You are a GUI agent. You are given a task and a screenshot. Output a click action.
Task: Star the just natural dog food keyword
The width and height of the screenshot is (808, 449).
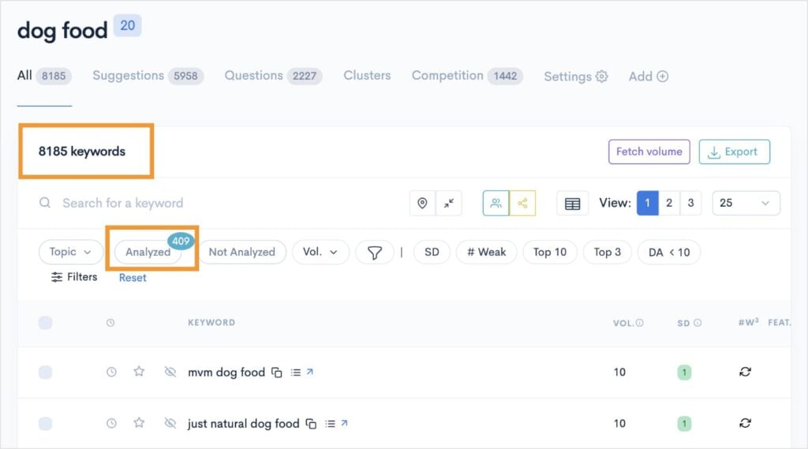tap(139, 423)
